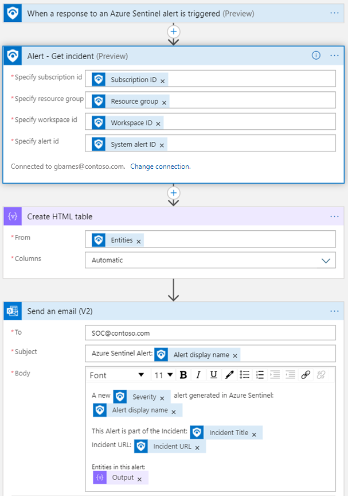Open ellipsis menu for Send an email
The width and height of the screenshot is (348, 496).
[334, 311]
